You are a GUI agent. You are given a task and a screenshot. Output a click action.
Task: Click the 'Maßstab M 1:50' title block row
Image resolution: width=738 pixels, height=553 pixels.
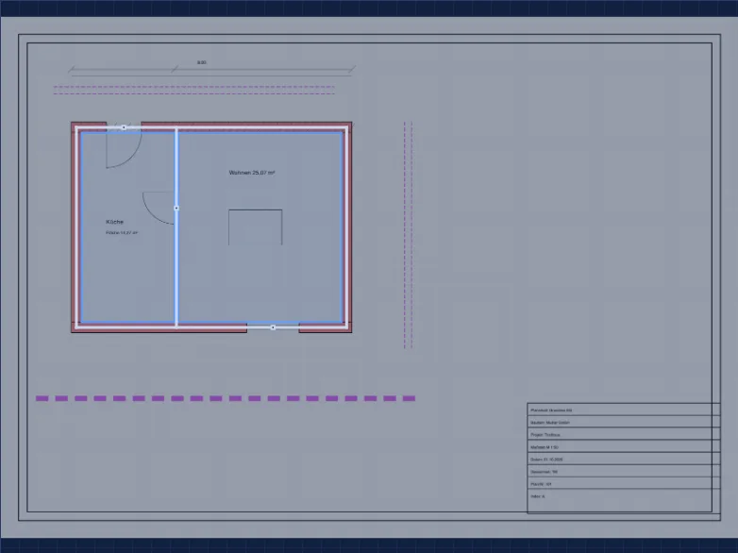[x=623, y=446]
